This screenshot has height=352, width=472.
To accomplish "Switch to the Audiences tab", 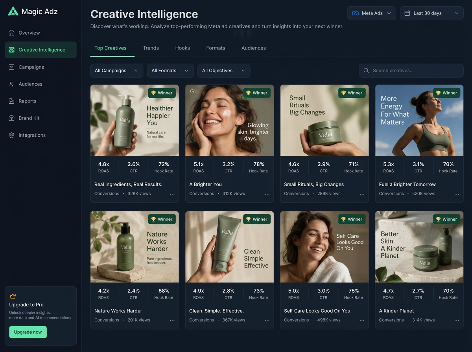I will [254, 48].
